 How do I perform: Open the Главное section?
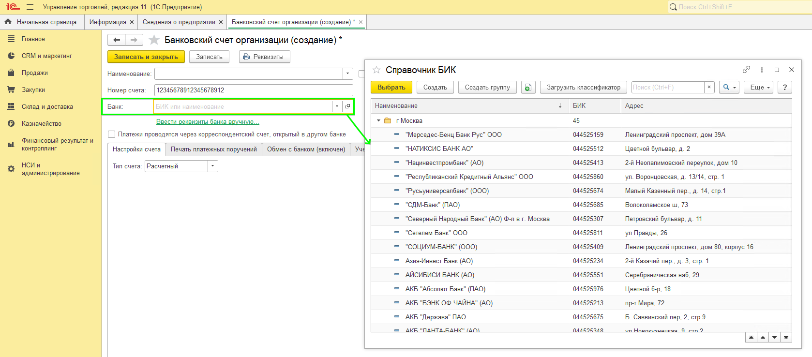pyautogui.click(x=33, y=39)
